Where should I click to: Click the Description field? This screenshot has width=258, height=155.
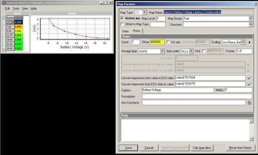(x=197, y=97)
